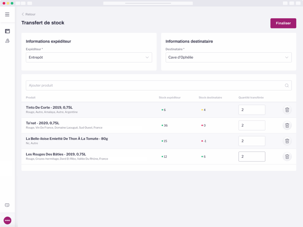Open the customers section in the sidebar
The image size is (303, 227).
click(x=7, y=41)
